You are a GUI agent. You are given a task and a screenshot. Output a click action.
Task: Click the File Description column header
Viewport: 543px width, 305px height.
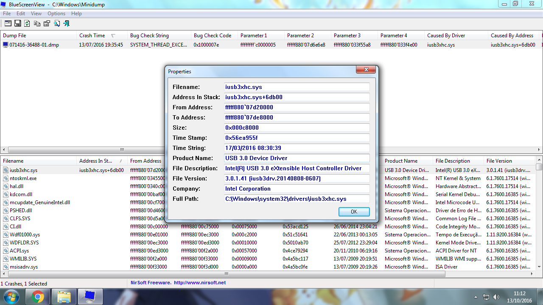[458, 161]
